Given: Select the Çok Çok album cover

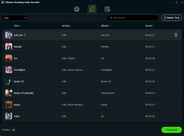Looking at the screenshot, I should coord(9,35).
